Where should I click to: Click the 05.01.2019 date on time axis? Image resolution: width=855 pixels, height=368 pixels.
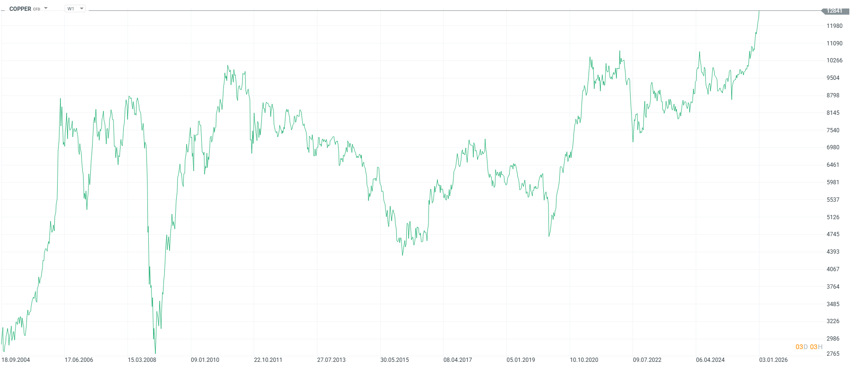521,360
